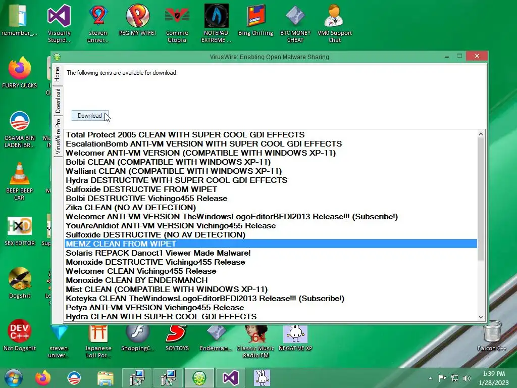Open the Falcon C++ recycle bin icon
Screen dimensions: 517x388
(492, 336)
